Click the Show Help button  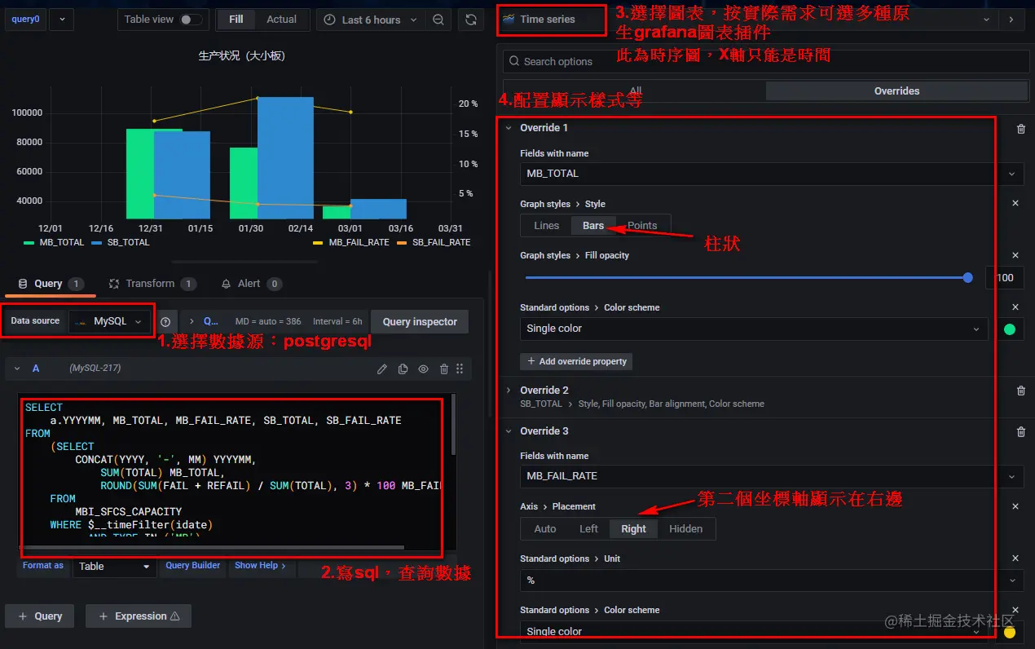(260, 566)
